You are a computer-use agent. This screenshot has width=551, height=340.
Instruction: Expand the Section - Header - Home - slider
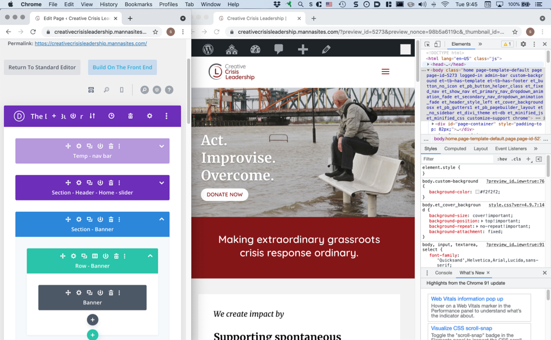162,183
